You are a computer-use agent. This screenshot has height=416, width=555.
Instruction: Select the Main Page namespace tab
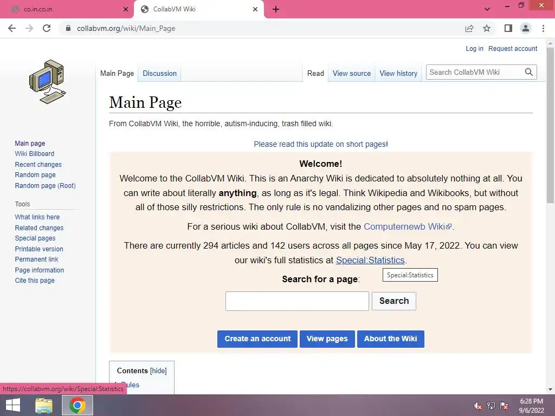117,73
